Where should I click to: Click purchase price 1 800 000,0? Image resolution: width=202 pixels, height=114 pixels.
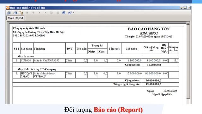135,60
